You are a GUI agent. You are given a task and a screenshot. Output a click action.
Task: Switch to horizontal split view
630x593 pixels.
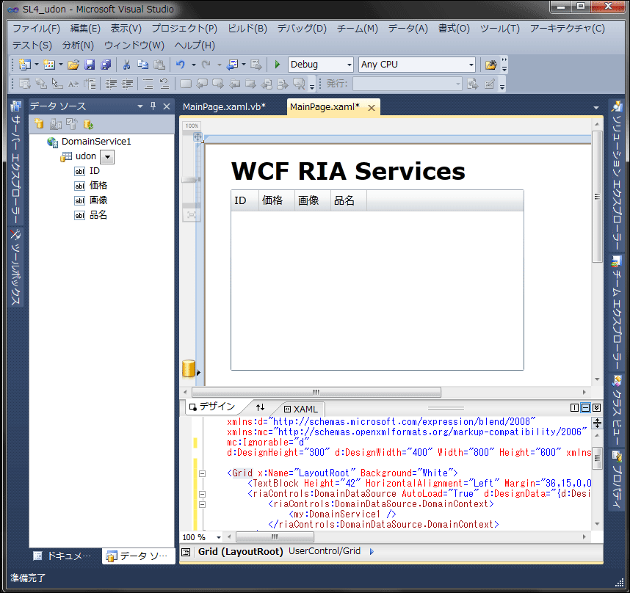pyautogui.click(x=586, y=408)
